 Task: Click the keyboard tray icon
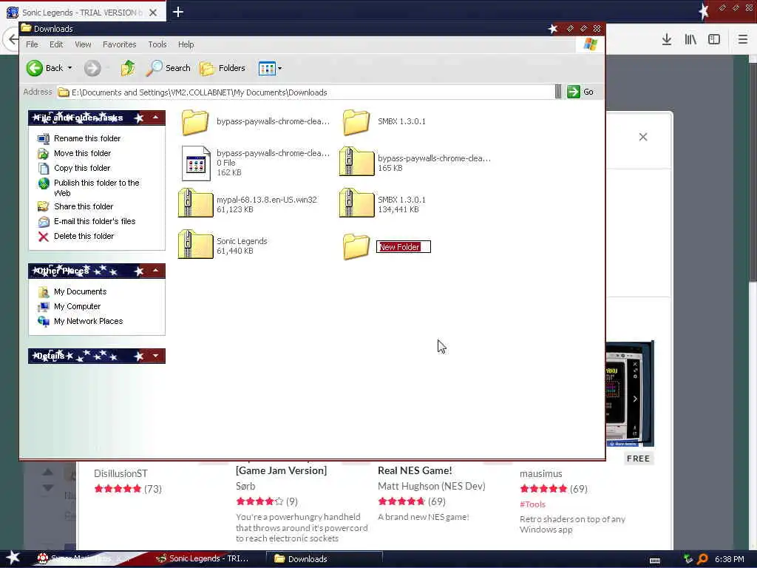[x=655, y=561]
